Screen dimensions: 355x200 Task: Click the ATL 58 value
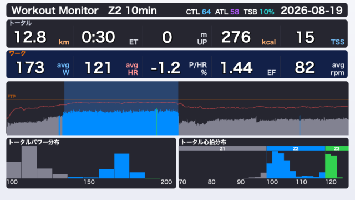227,12
